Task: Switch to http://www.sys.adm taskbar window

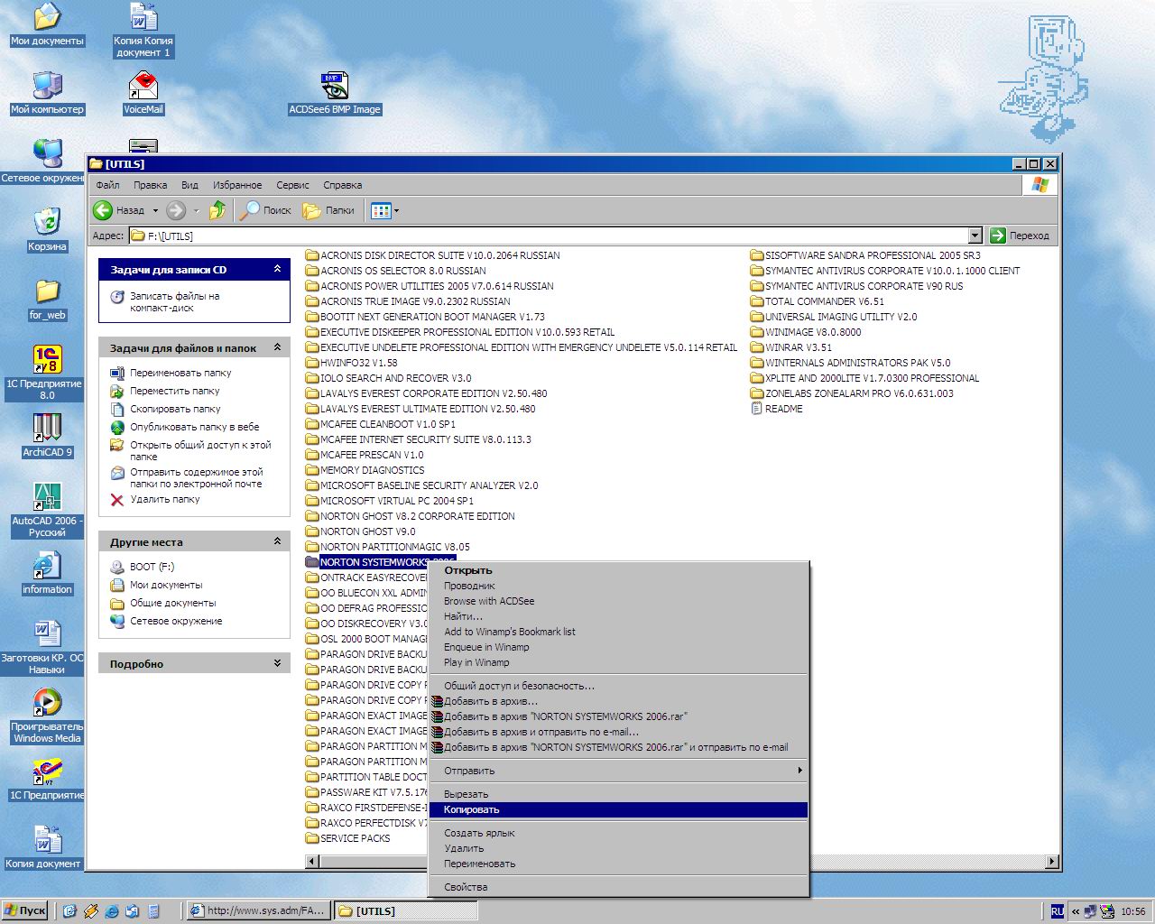Action: (258, 910)
